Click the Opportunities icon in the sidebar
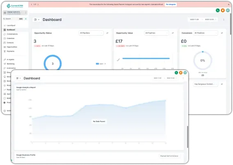Viewport: 233px width, 165px height. click(x=5, y=47)
